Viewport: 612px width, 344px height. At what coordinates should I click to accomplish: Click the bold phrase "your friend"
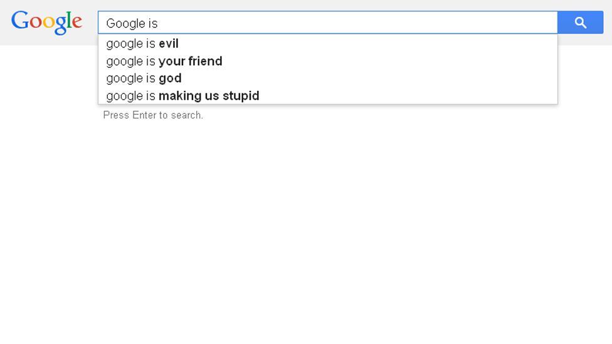[x=191, y=61]
